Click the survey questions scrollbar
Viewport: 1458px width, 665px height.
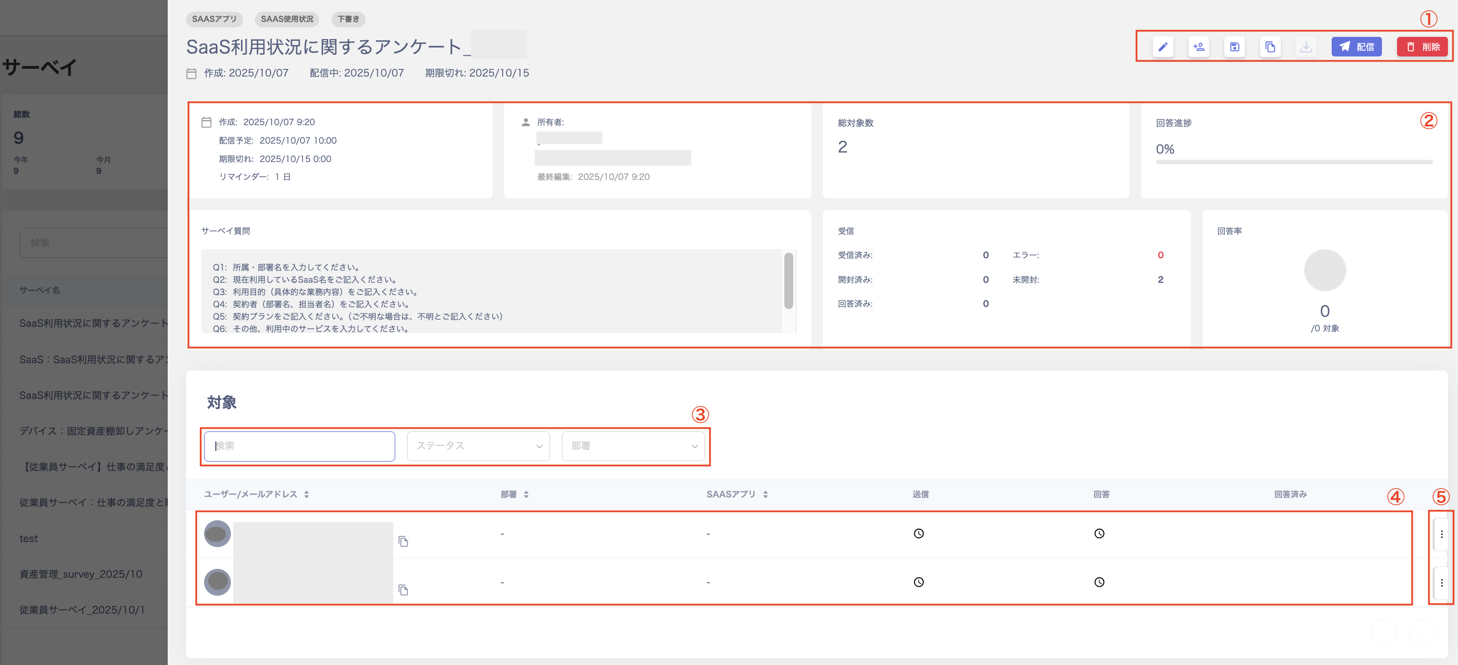coord(788,281)
